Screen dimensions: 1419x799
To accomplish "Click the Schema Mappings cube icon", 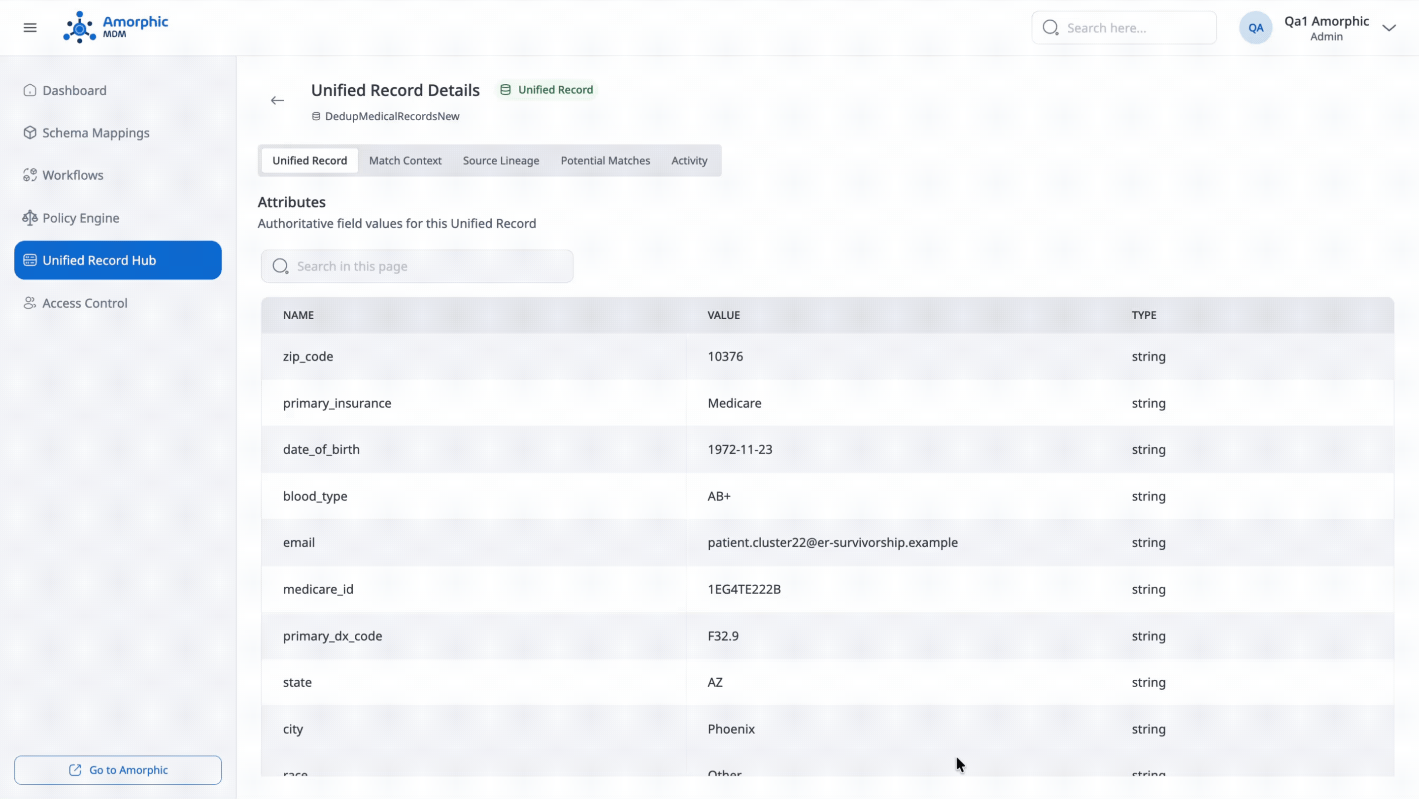I will (30, 133).
